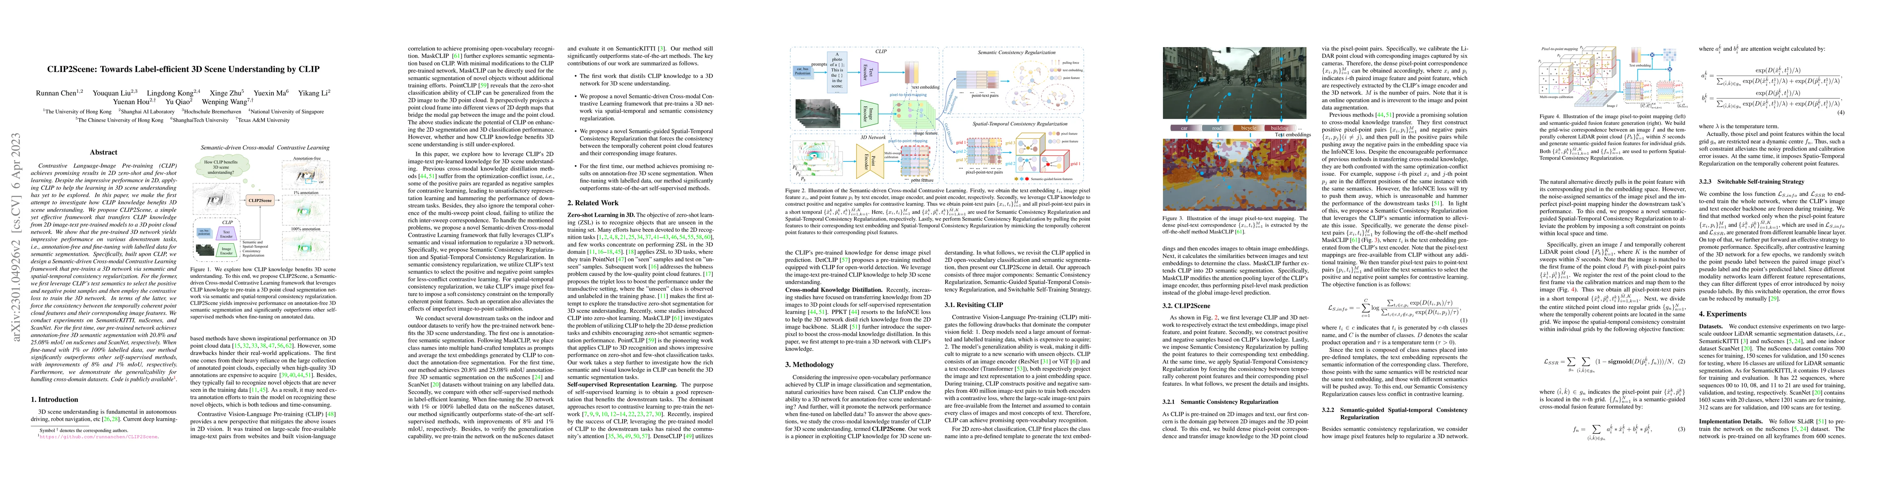The height and width of the screenshot is (488, 1886).
Task: Click the '1. Introduction' section heading
Action: click(x=54, y=399)
